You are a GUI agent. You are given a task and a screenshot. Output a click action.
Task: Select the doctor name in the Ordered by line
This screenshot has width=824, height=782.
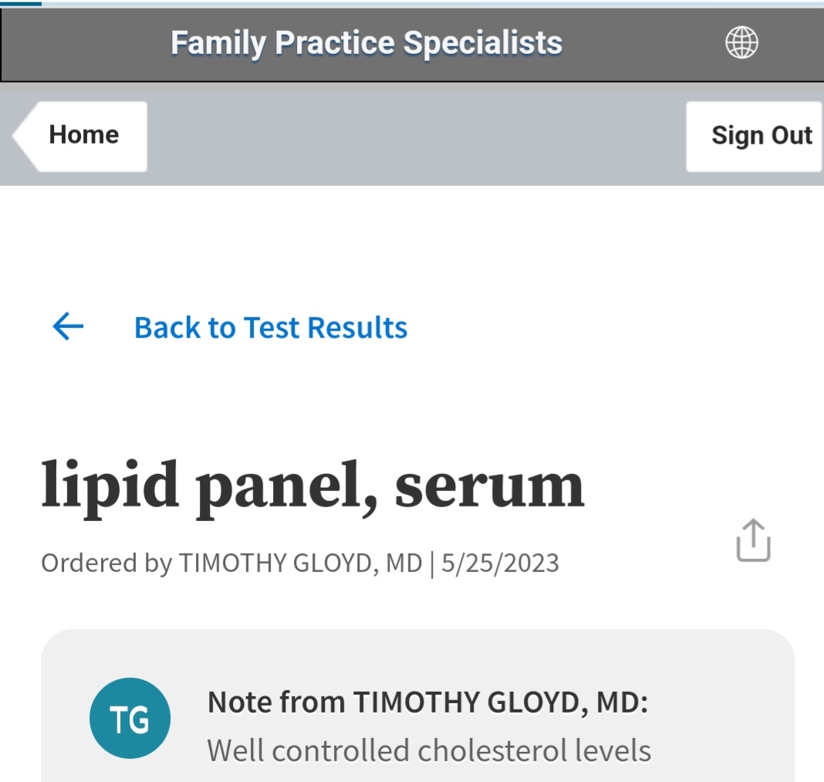300,564
